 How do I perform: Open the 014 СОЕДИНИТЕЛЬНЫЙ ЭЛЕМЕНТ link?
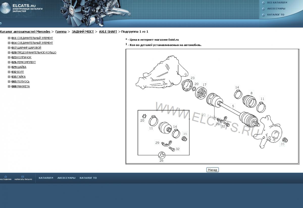[x=32, y=43]
